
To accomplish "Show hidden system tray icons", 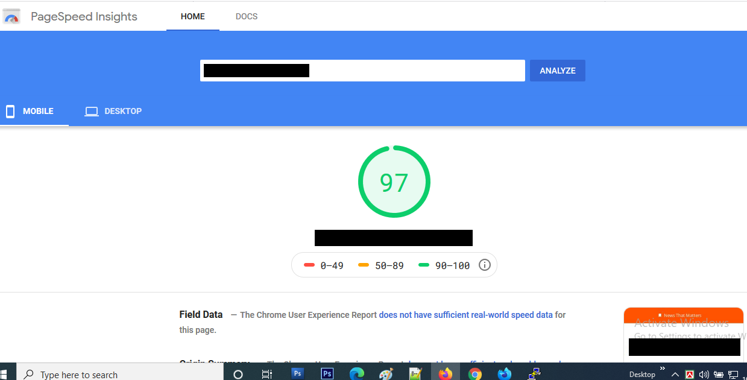I will (675, 375).
